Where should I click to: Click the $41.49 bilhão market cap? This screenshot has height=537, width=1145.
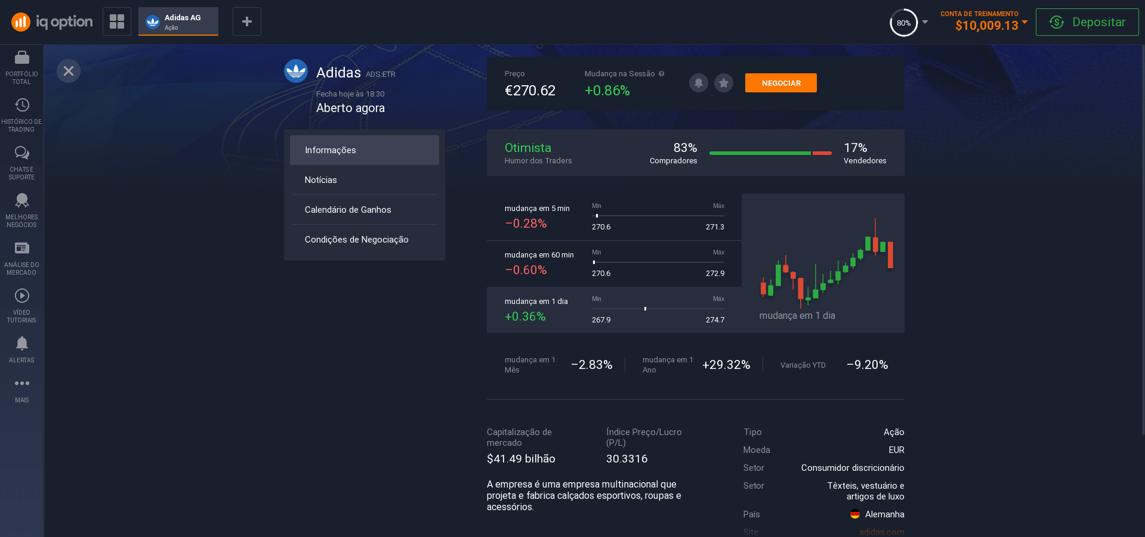click(521, 459)
